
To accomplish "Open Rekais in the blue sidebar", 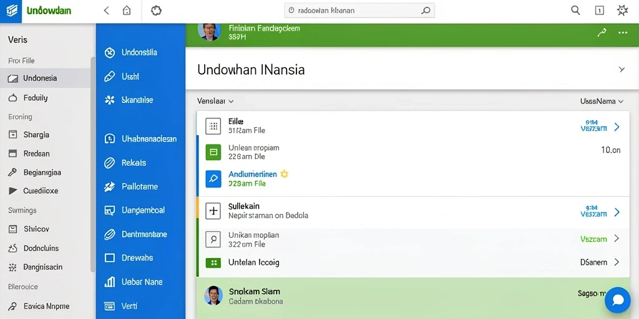I will (x=134, y=163).
